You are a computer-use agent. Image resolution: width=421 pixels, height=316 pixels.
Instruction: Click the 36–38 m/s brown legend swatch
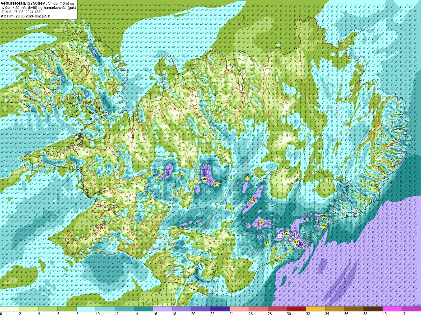click(x=354, y=309)
